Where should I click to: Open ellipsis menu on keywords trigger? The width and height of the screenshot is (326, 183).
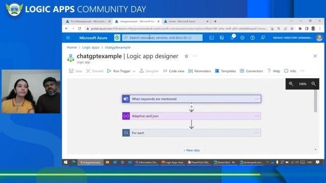[257, 99]
